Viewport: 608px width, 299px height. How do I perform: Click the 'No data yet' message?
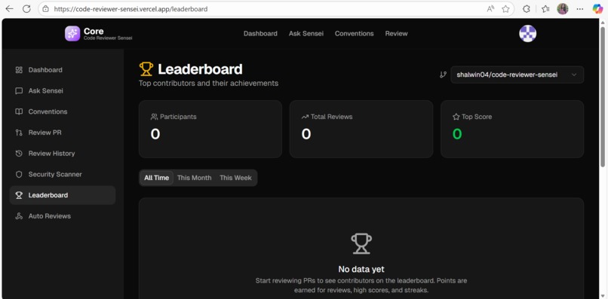click(361, 269)
